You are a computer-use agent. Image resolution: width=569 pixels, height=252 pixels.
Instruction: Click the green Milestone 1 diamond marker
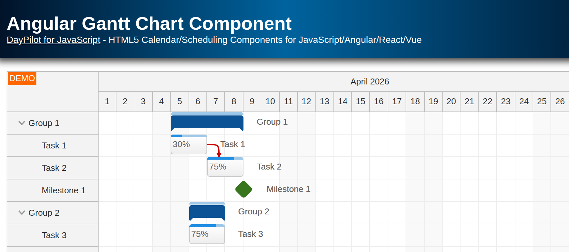(243, 189)
